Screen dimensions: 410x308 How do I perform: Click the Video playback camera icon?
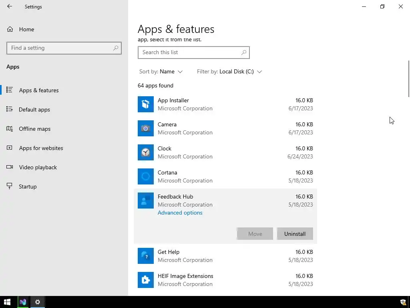[x=10, y=167]
